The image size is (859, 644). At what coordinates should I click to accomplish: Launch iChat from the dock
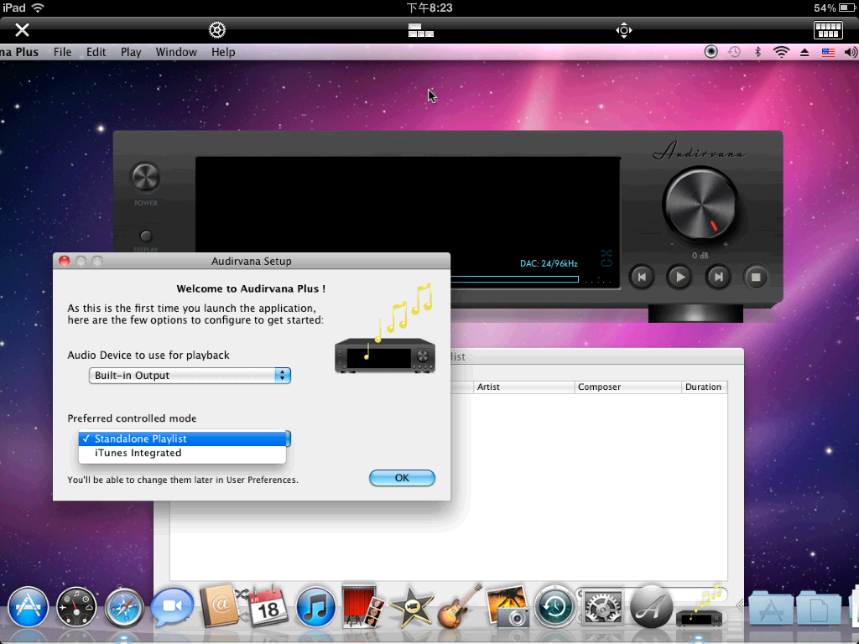click(172, 607)
